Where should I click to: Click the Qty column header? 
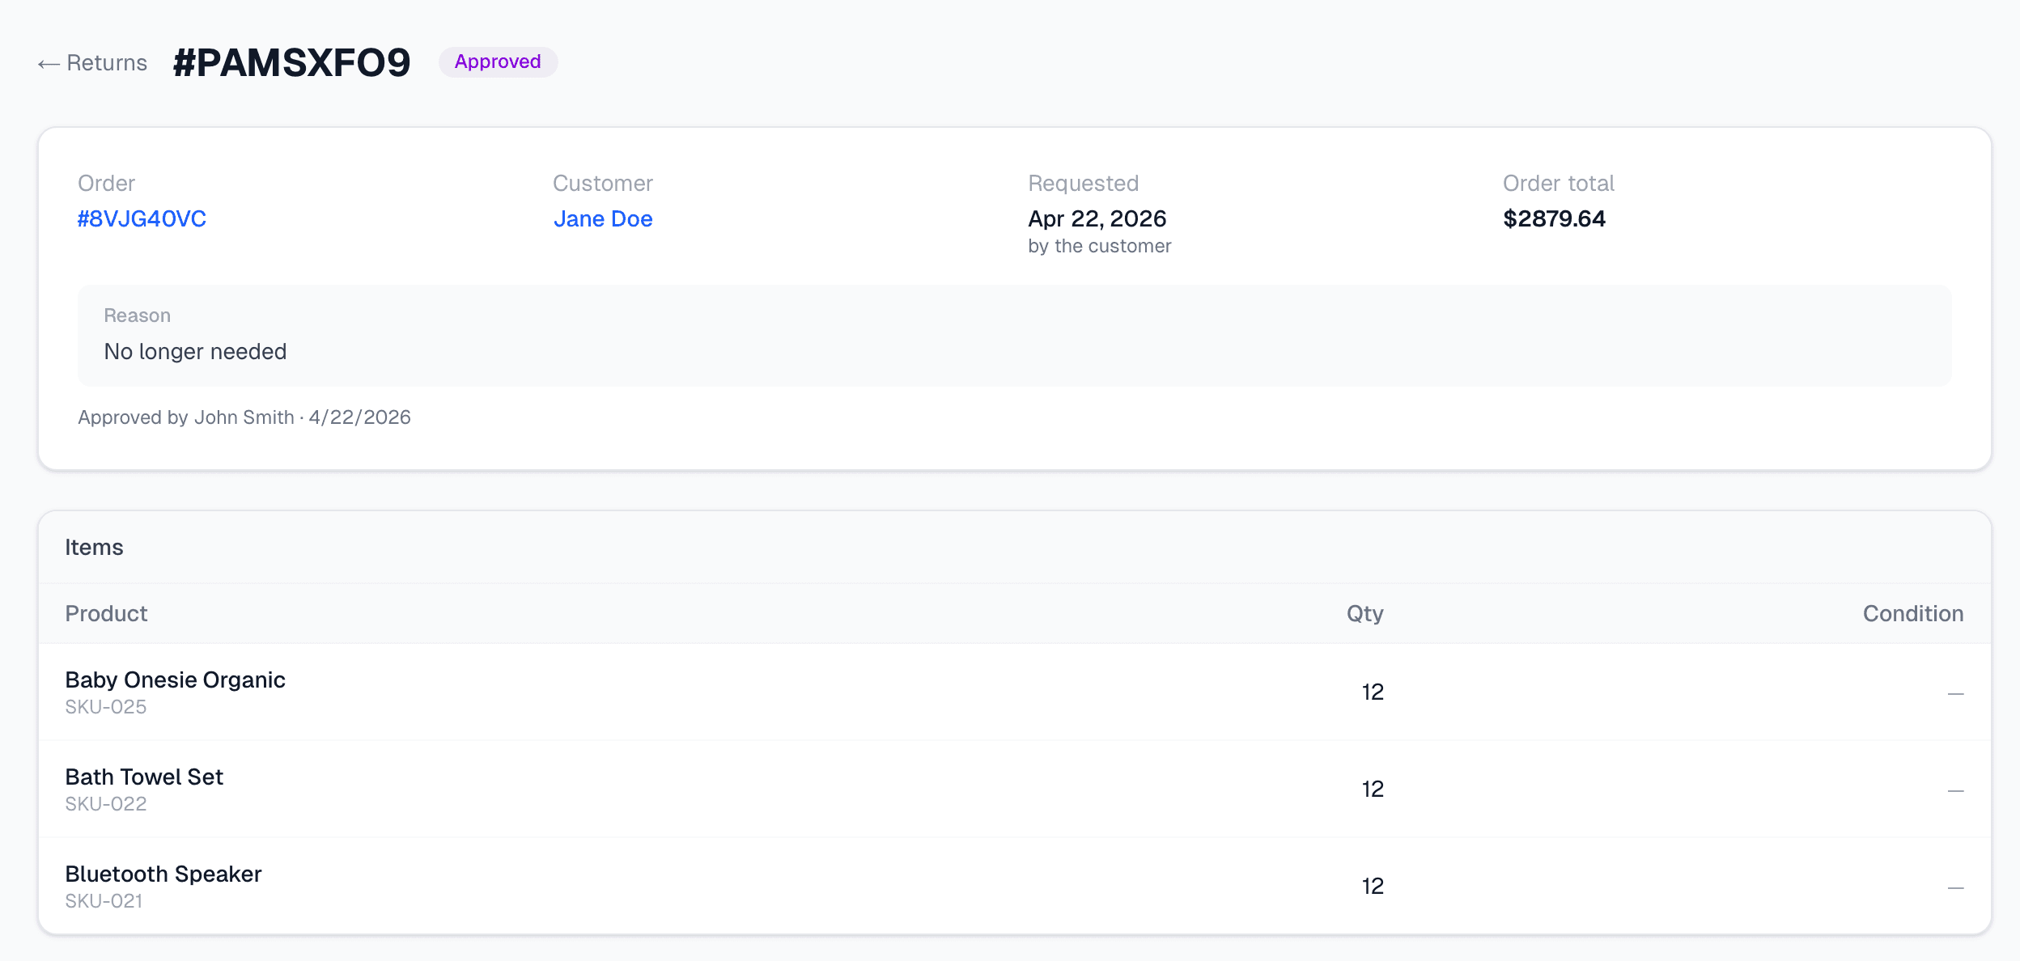(1364, 614)
